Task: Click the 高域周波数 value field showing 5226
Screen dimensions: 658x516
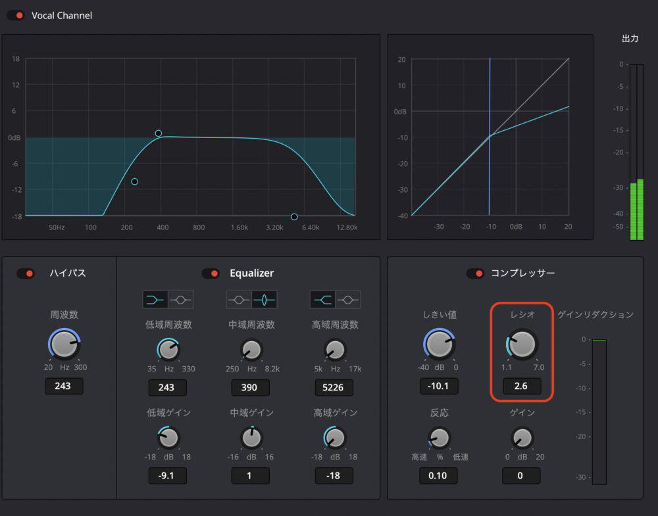Action: [x=334, y=387]
